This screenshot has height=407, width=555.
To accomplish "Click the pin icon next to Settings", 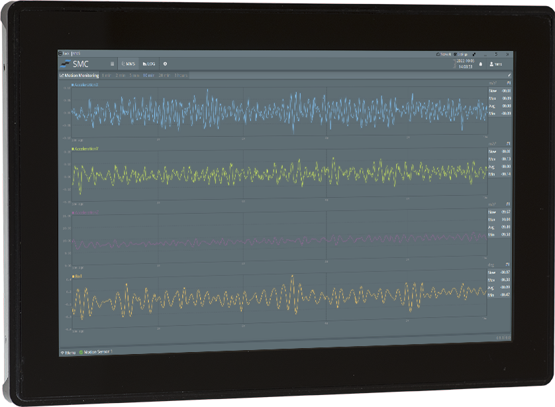I will pos(474,54).
